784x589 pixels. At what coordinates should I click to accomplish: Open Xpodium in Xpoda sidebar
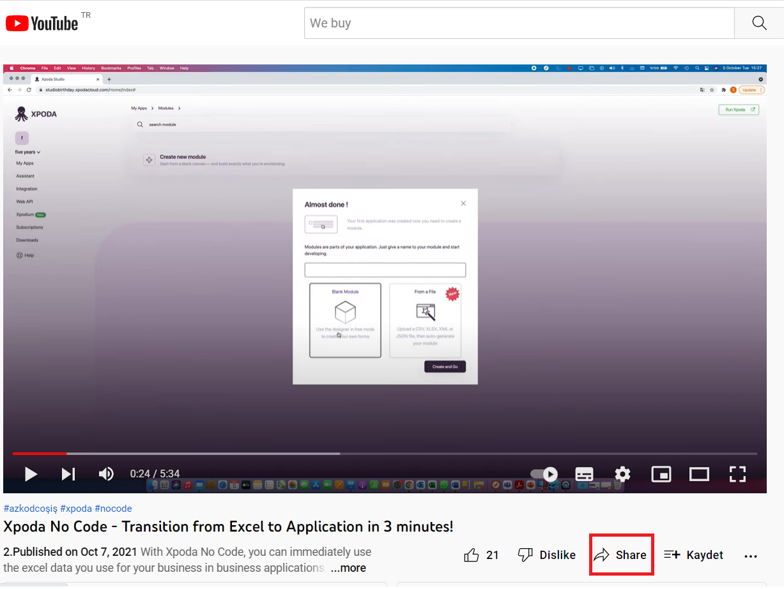[x=31, y=214]
